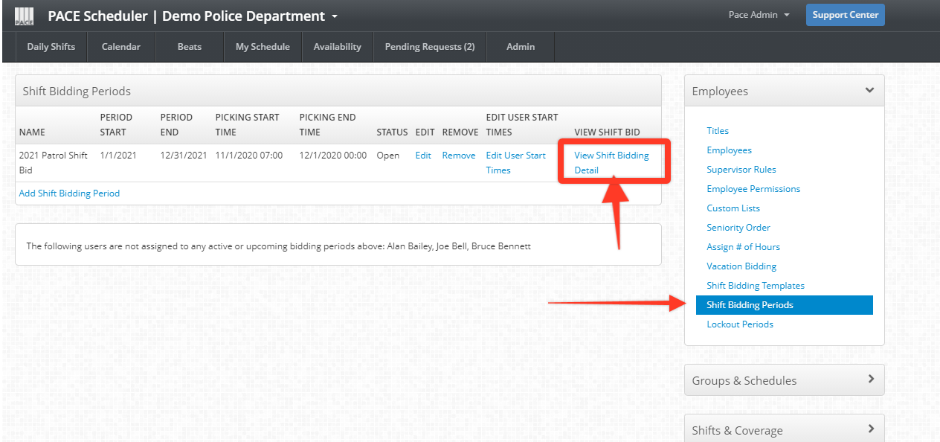Switch to the Admin tab

click(520, 46)
